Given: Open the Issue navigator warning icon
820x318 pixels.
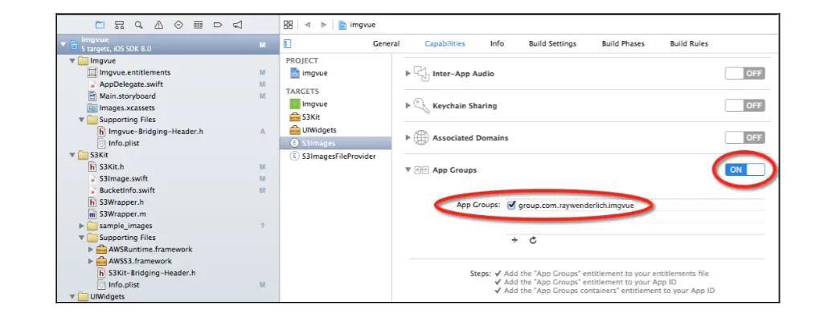Looking at the screenshot, I should tap(158, 25).
